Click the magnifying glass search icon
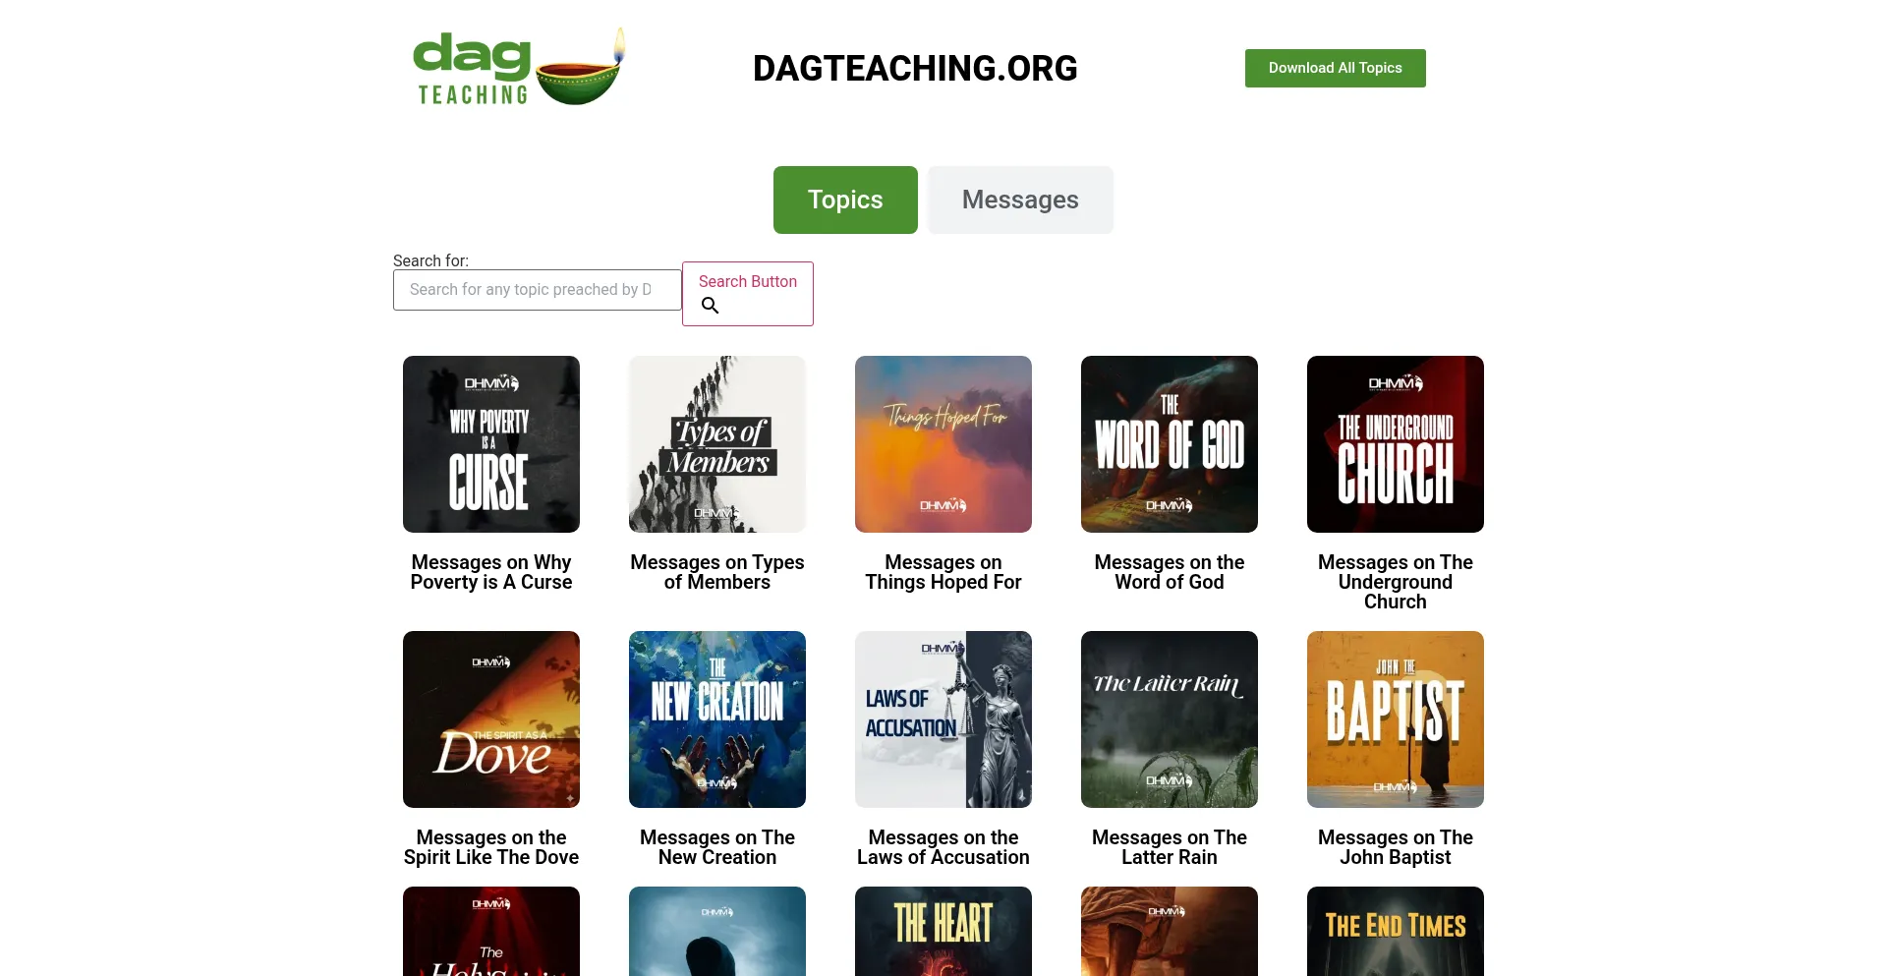Image resolution: width=1887 pixels, height=976 pixels. [x=710, y=306]
